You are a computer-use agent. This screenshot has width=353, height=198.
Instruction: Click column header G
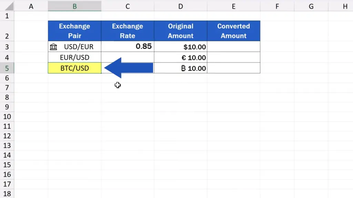click(311, 6)
